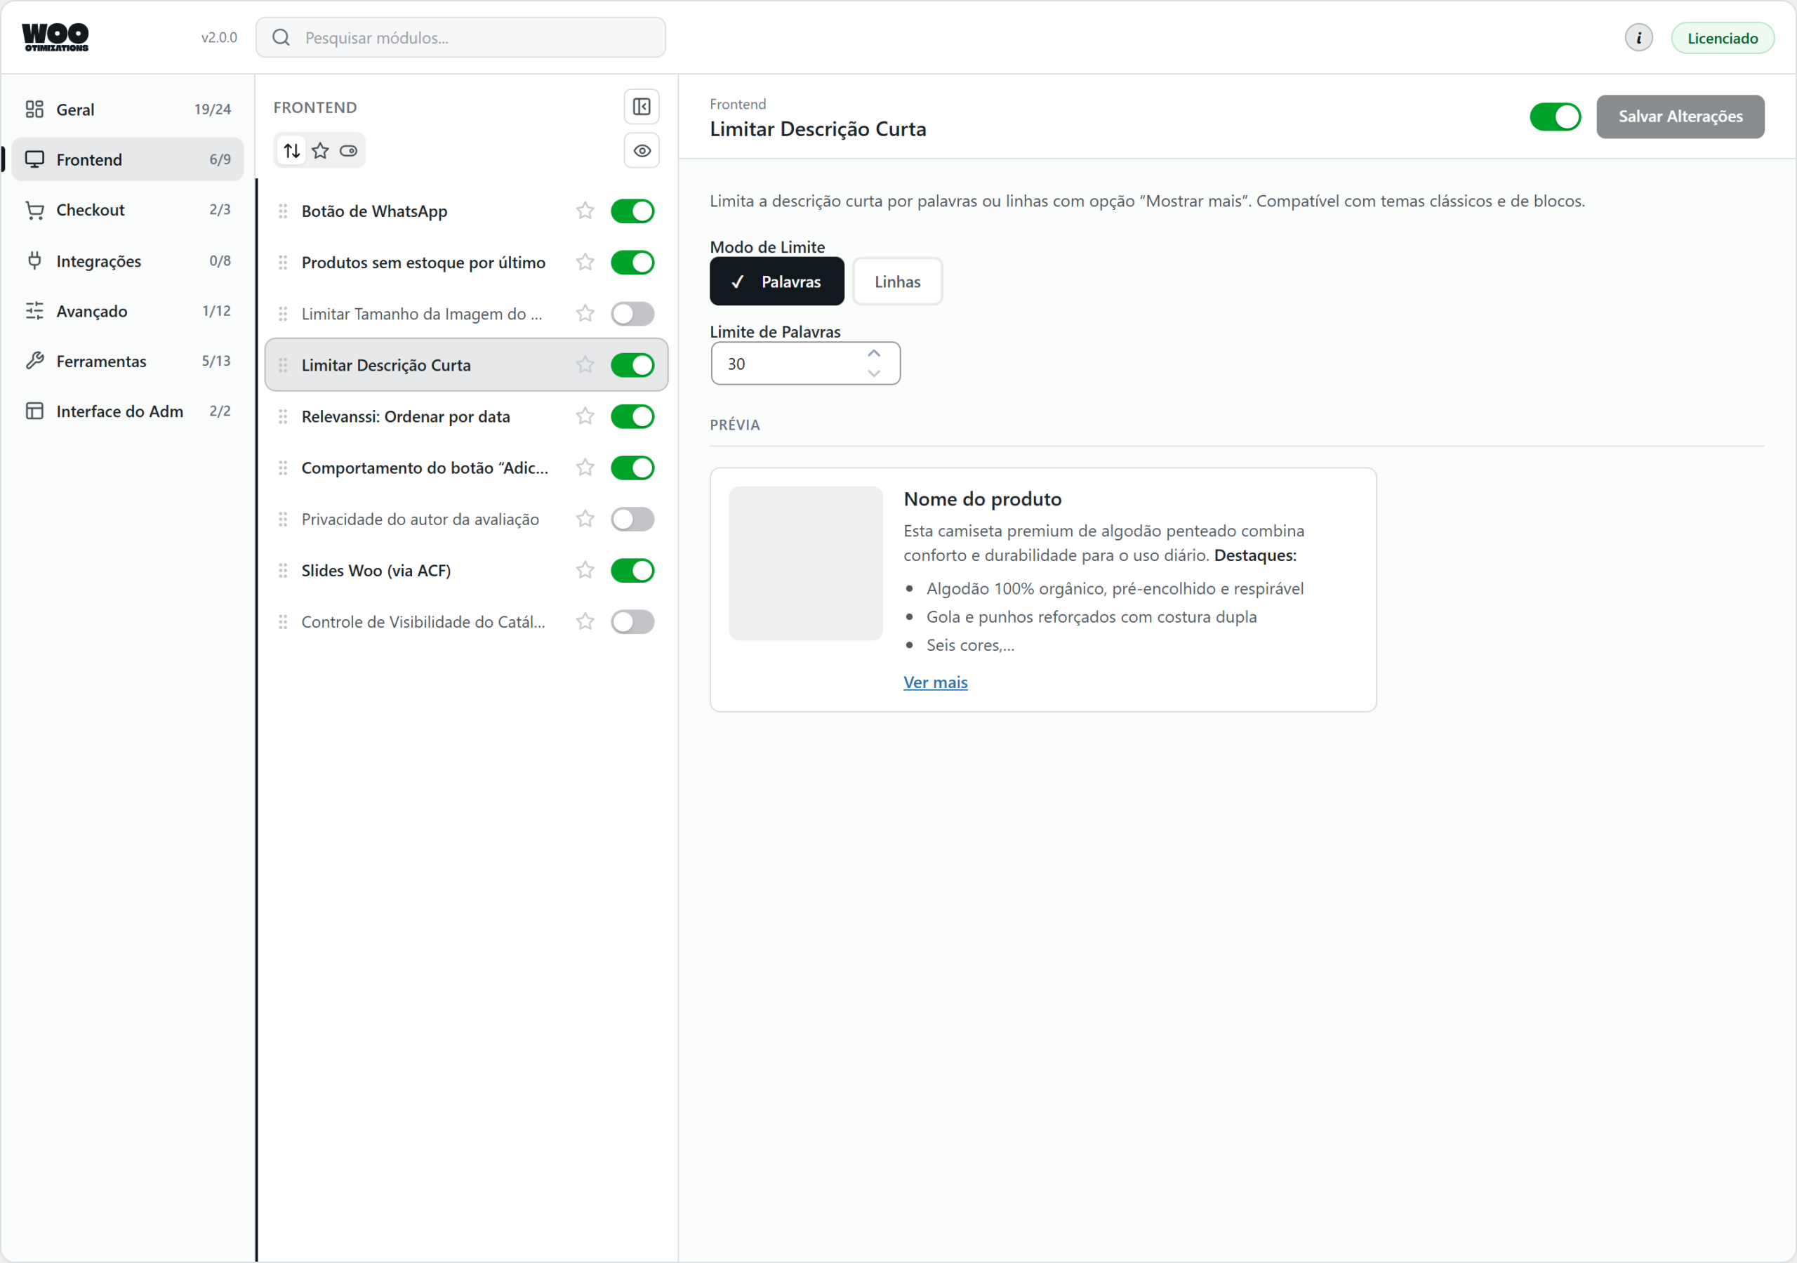The image size is (1797, 1263).
Task: Focus the Pesquisar módulos search field
Action: tap(460, 38)
